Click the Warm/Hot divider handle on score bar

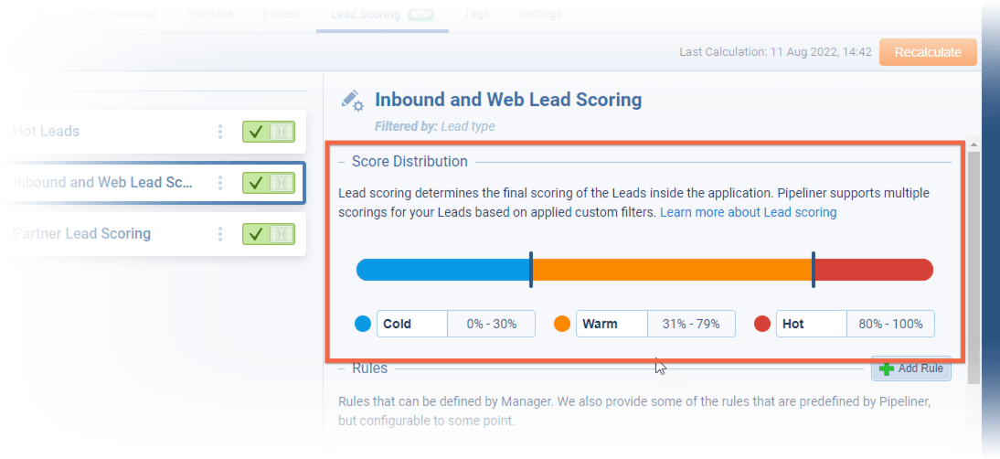tap(813, 270)
